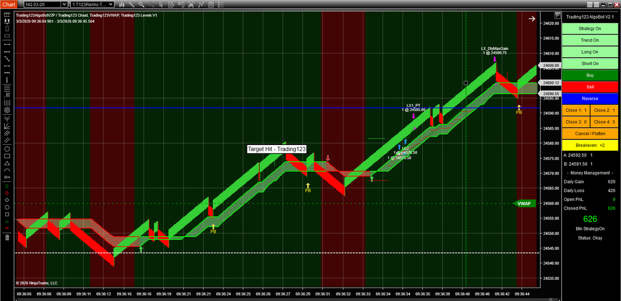Click the green VWAP price label
The width and height of the screenshot is (621, 301).
pos(524,203)
